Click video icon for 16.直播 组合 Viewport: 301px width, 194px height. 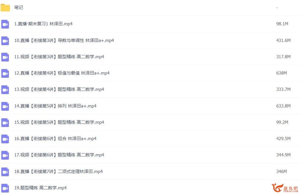click(5, 139)
